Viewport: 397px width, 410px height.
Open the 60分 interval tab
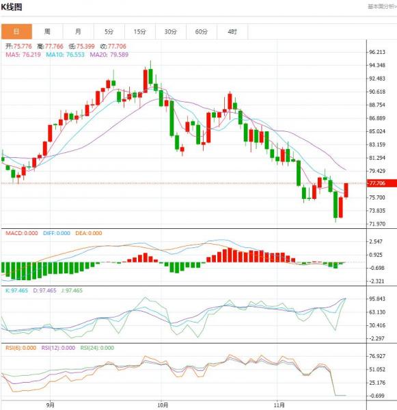(202, 31)
